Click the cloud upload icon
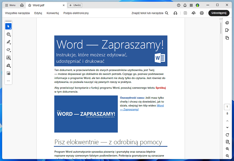This screenshot has width=234, height=161. pos(193,13)
